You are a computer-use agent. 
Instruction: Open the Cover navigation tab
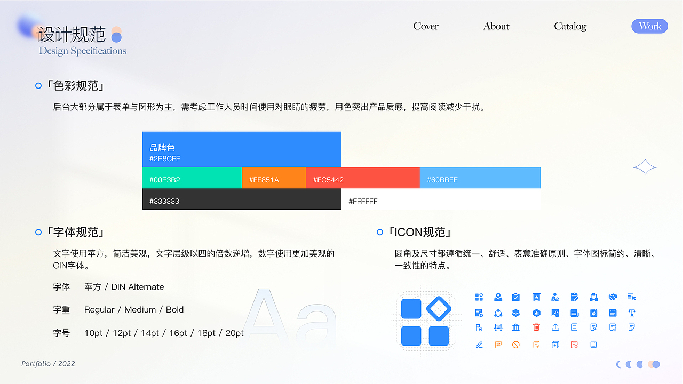point(426,26)
